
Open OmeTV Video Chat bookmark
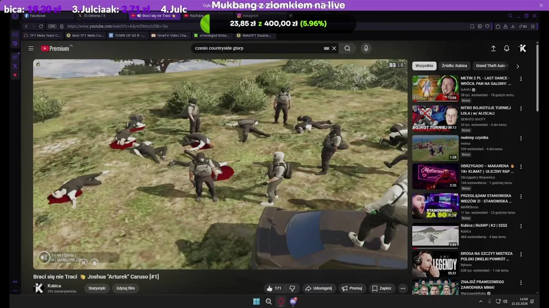(x=170, y=36)
